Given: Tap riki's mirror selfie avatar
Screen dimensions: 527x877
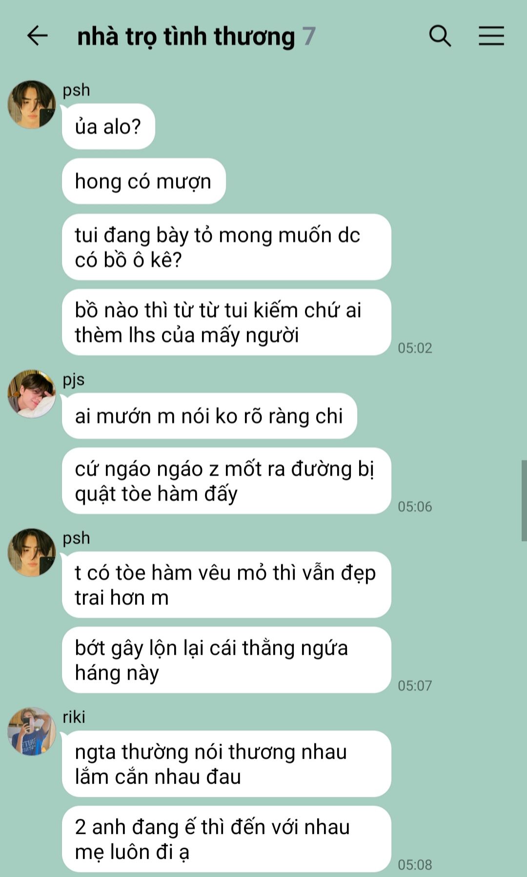Looking at the screenshot, I should pyautogui.click(x=32, y=731).
